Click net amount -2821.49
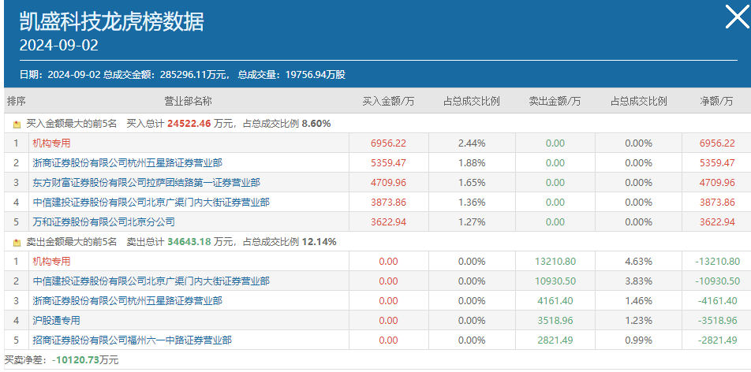The width and height of the screenshot is (751, 372). click(x=717, y=340)
